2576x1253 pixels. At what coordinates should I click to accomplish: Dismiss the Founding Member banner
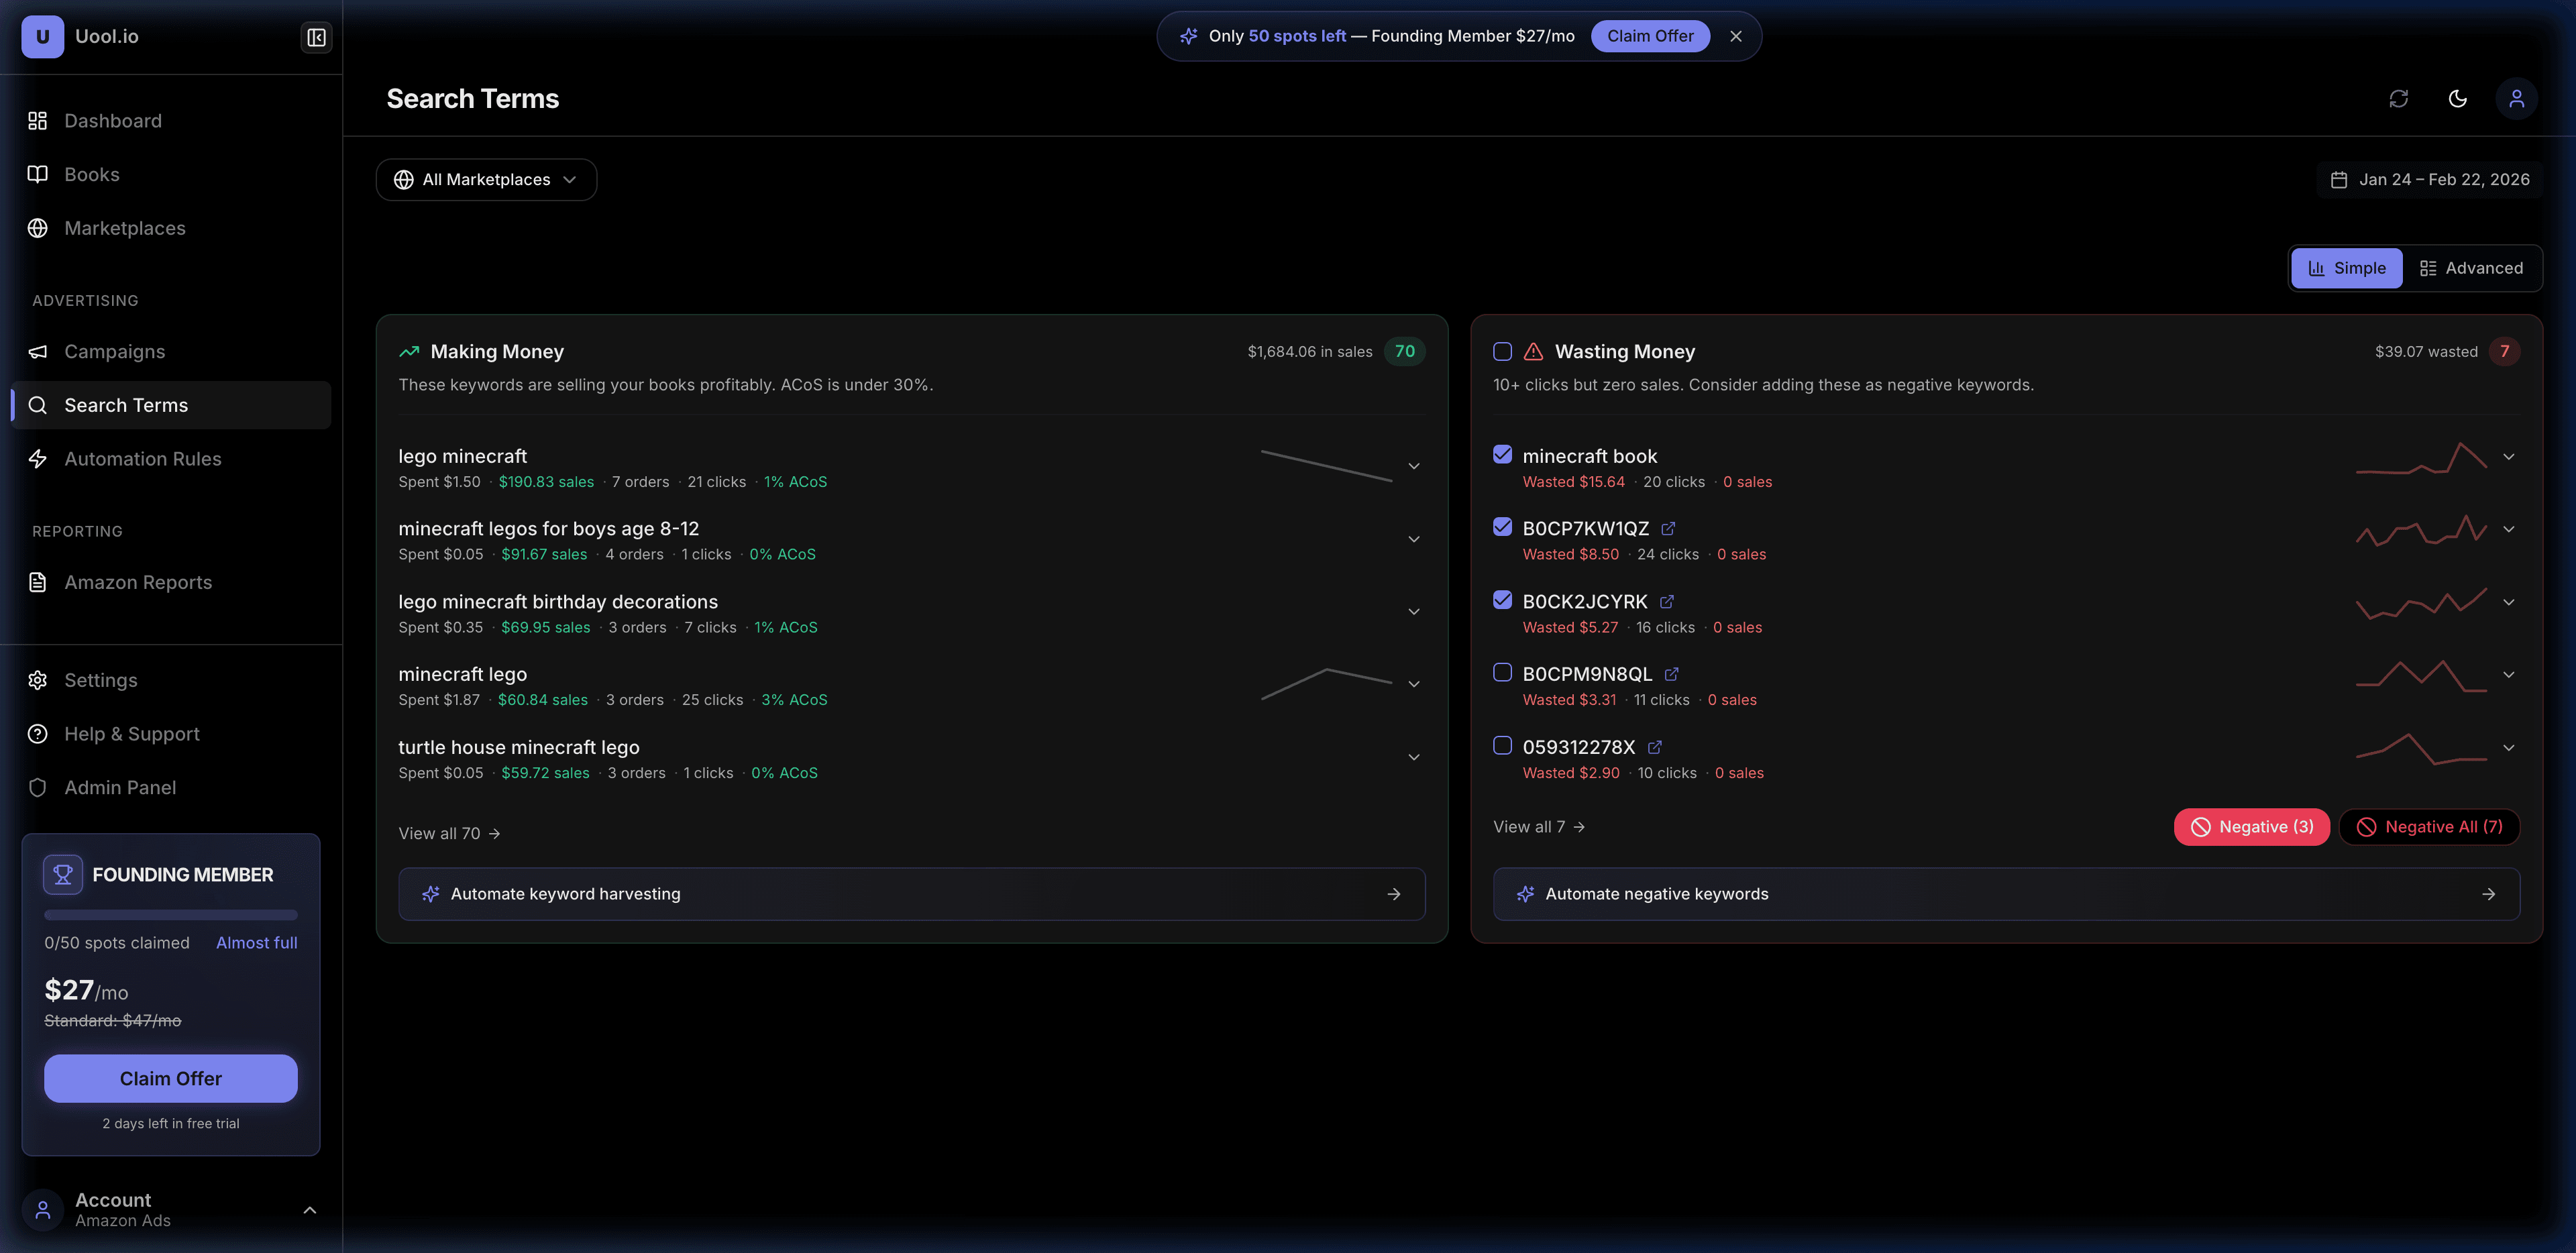pyautogui.click(x=1736, y=36)
